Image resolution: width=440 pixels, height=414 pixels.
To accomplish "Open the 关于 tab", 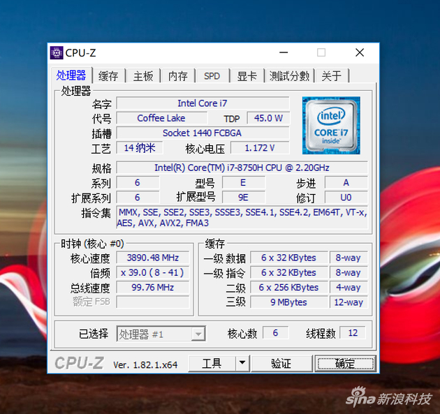I will 332,76.
